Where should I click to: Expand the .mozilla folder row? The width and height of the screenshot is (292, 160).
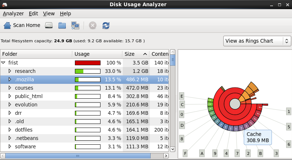pos(10,79)
